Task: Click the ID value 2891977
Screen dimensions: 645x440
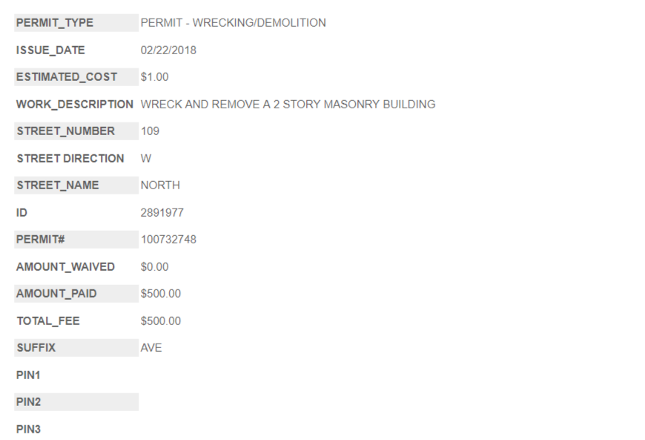Action: tap(162, 213)
